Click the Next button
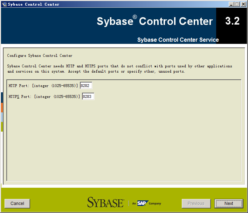The image size is (248, 213). pyautogui.click(x=229, y=204)
